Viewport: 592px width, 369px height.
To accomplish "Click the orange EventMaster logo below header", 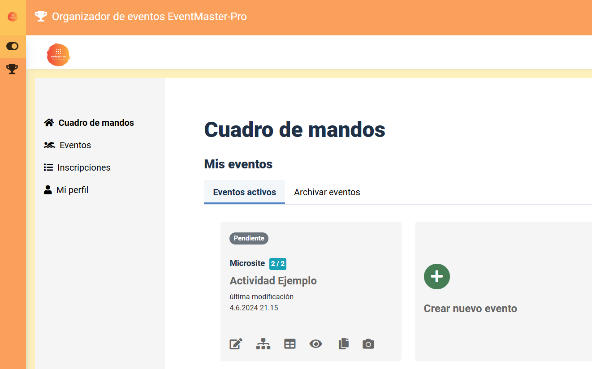I will [58, 55].
